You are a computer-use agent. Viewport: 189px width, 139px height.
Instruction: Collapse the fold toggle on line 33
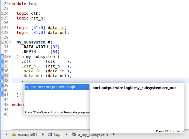[10, 56]
